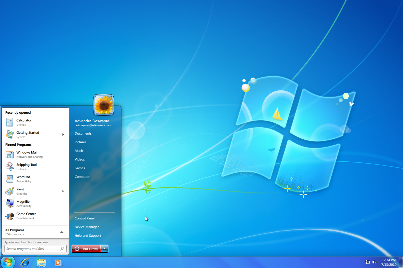Image resolution: width=403 pixels, height=268 pixels.
Task: Collapse All Programs using the up arrow
Action: coord(62,232)
